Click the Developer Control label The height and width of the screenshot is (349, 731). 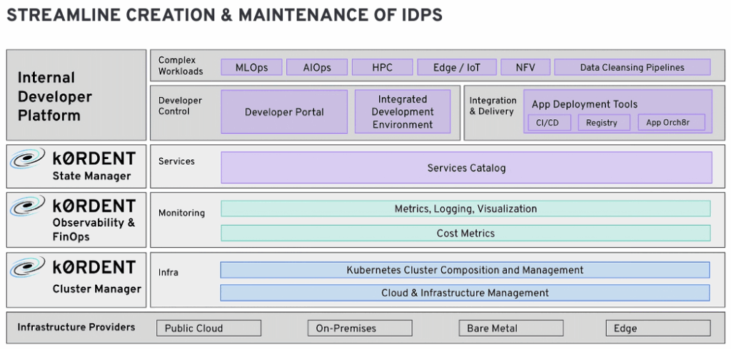[180, 106]
